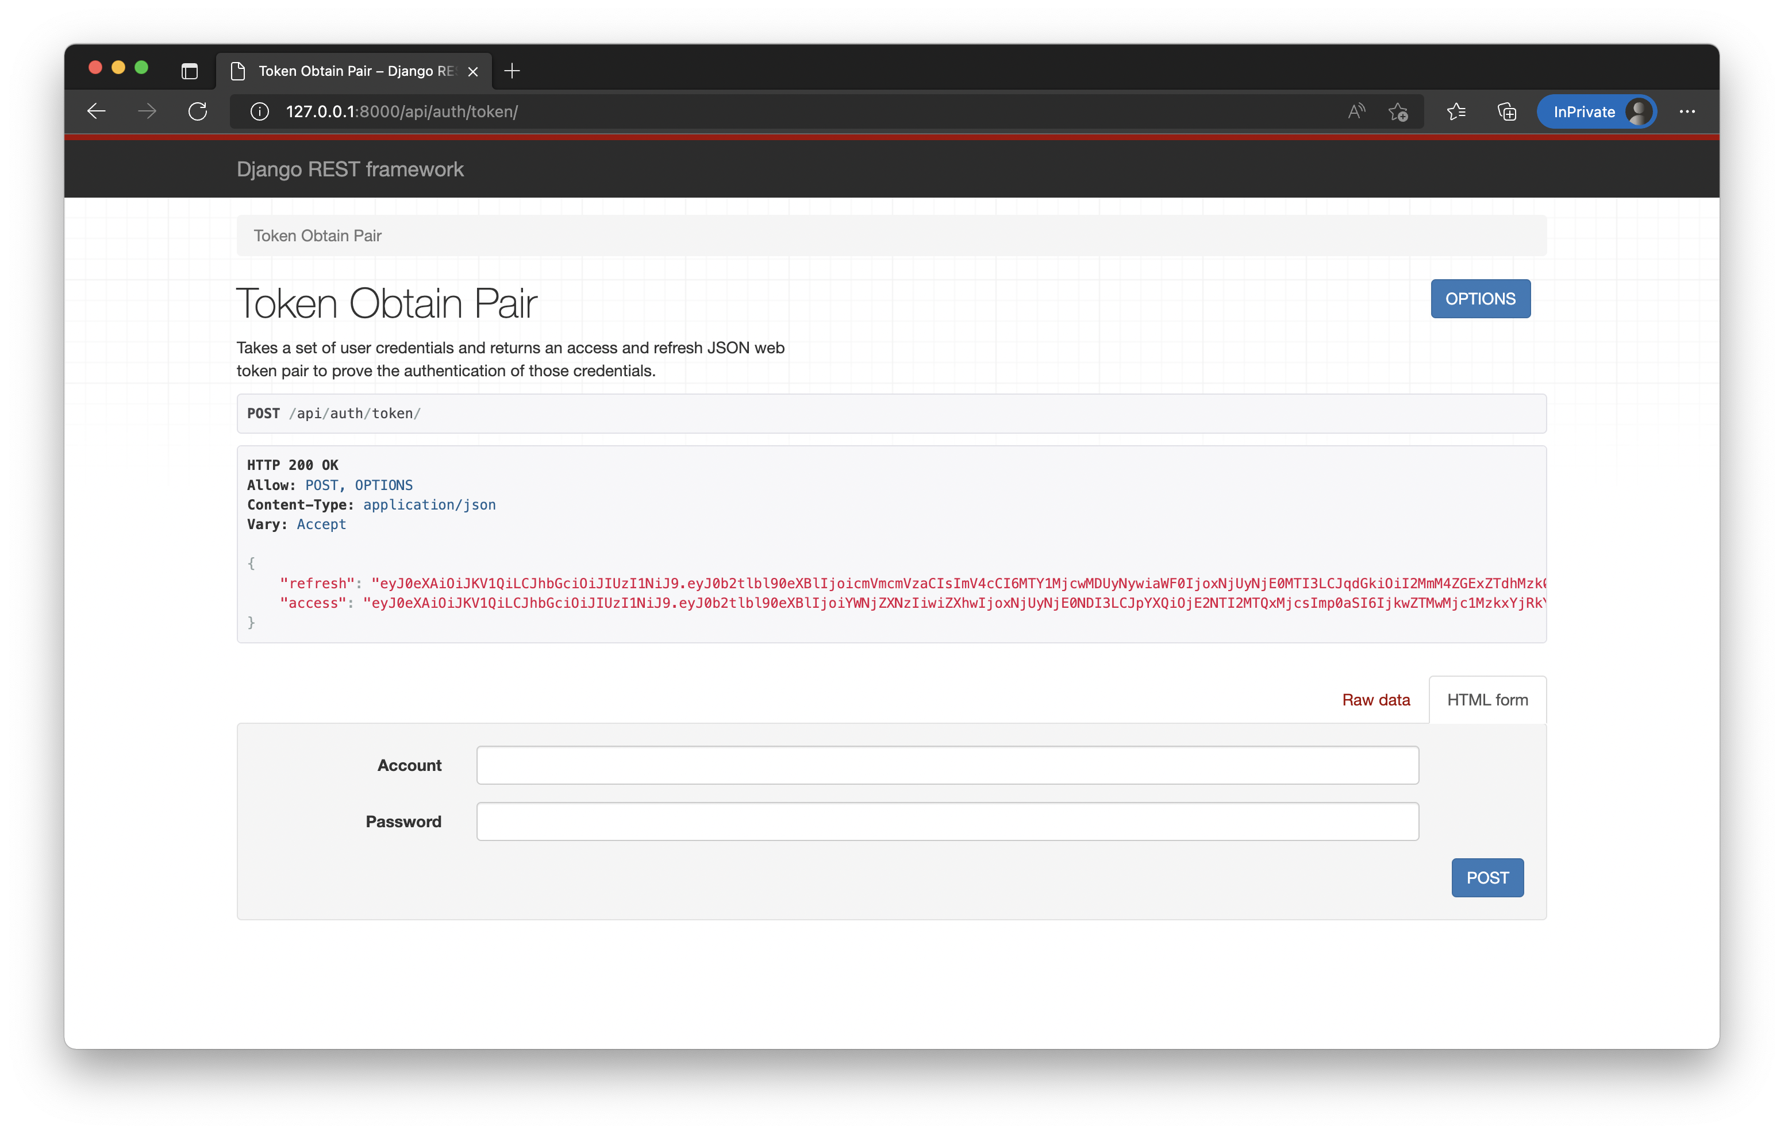
Task: Focus the Password input field
Action: [947, 821]
